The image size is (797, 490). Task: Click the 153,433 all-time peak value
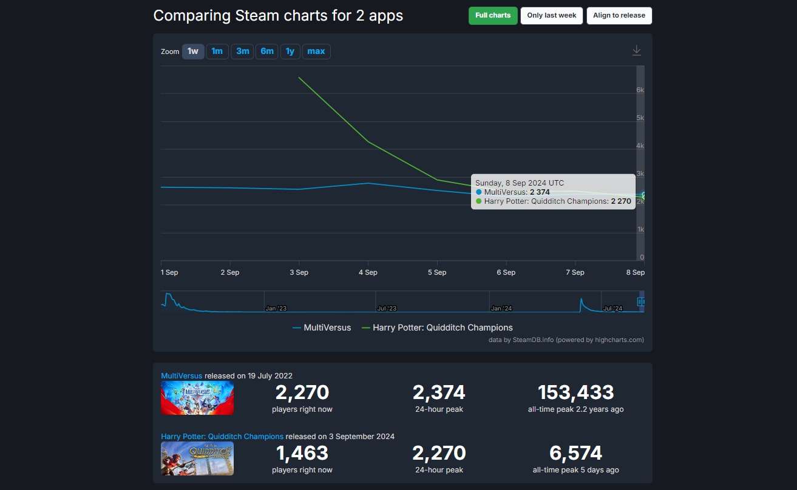(575, 392)
